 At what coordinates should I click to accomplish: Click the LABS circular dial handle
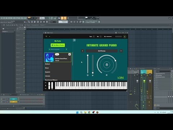point(115,61)
